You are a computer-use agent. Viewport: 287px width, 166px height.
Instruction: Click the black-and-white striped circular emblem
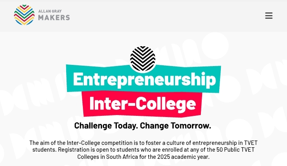[143, 59]
